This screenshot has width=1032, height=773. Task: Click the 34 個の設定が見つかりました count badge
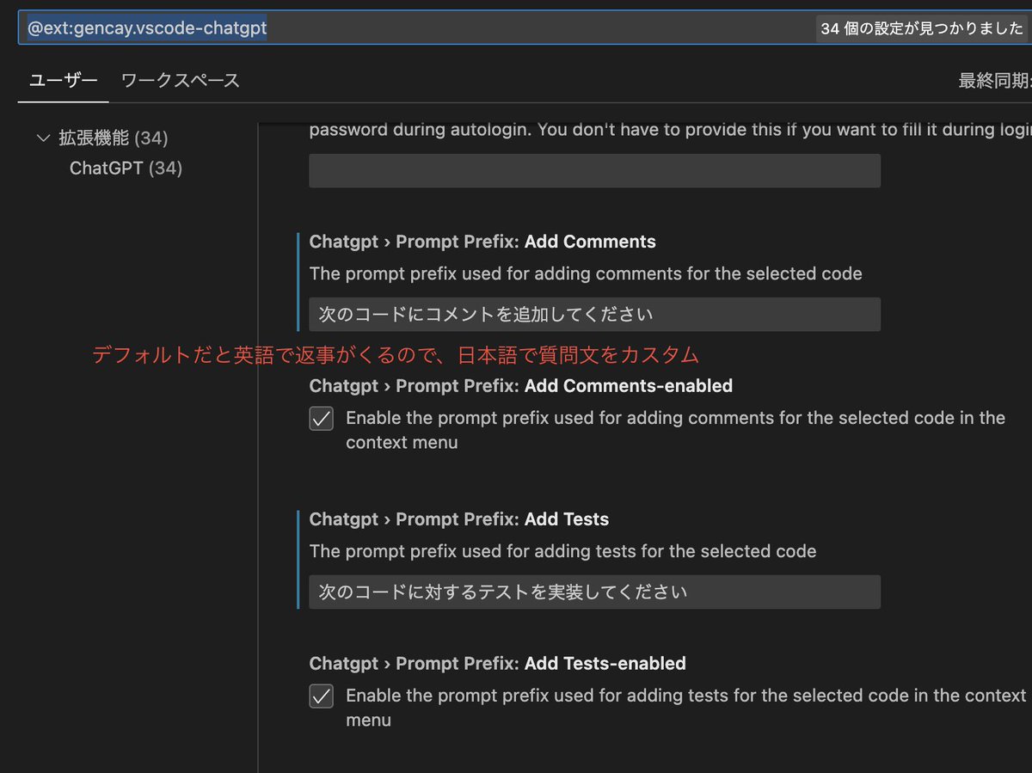tap(922, 28)
